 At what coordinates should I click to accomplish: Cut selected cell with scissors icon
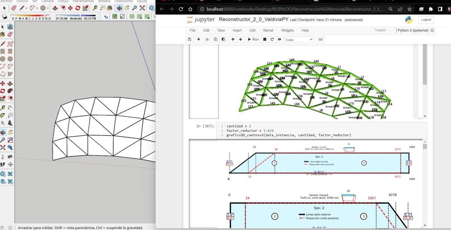(x=208, y=40)
